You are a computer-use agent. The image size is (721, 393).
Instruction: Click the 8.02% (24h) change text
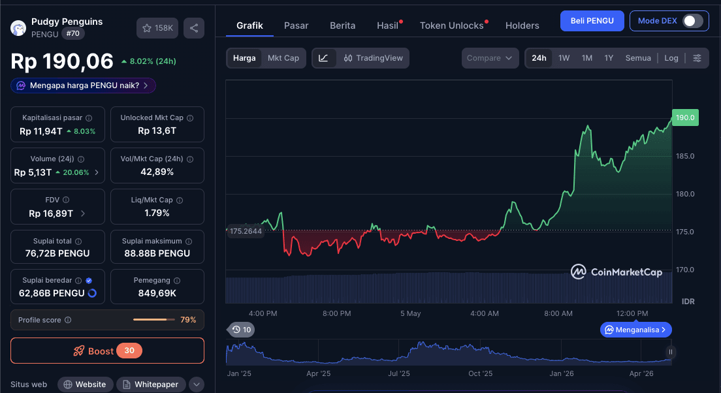[153, 61]
